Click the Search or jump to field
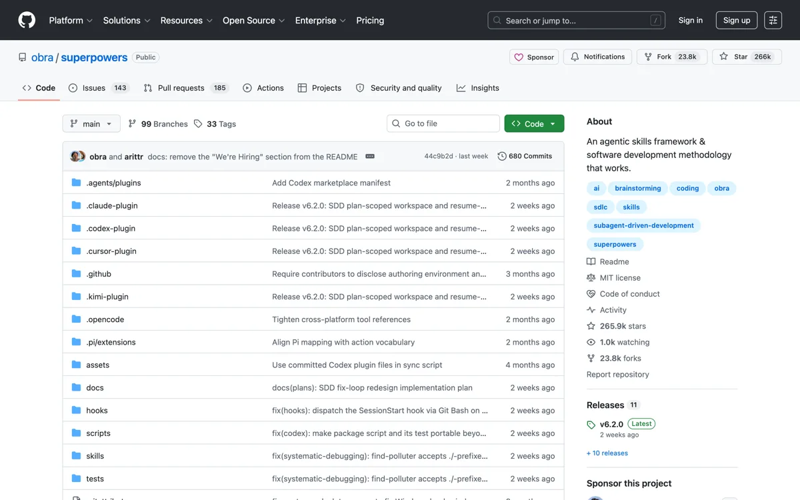This screenshot has width=800, height=500. click(577, 21)
